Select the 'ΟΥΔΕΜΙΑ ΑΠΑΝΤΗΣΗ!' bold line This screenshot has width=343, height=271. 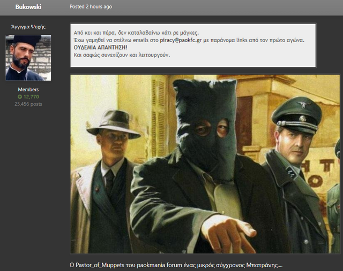(x=100, y=48)
